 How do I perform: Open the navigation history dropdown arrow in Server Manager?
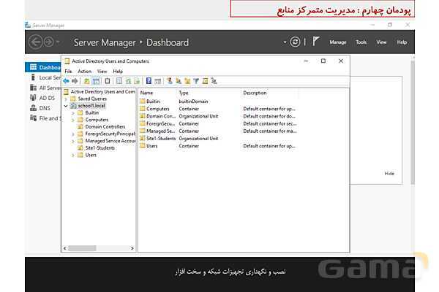(58, 42)
